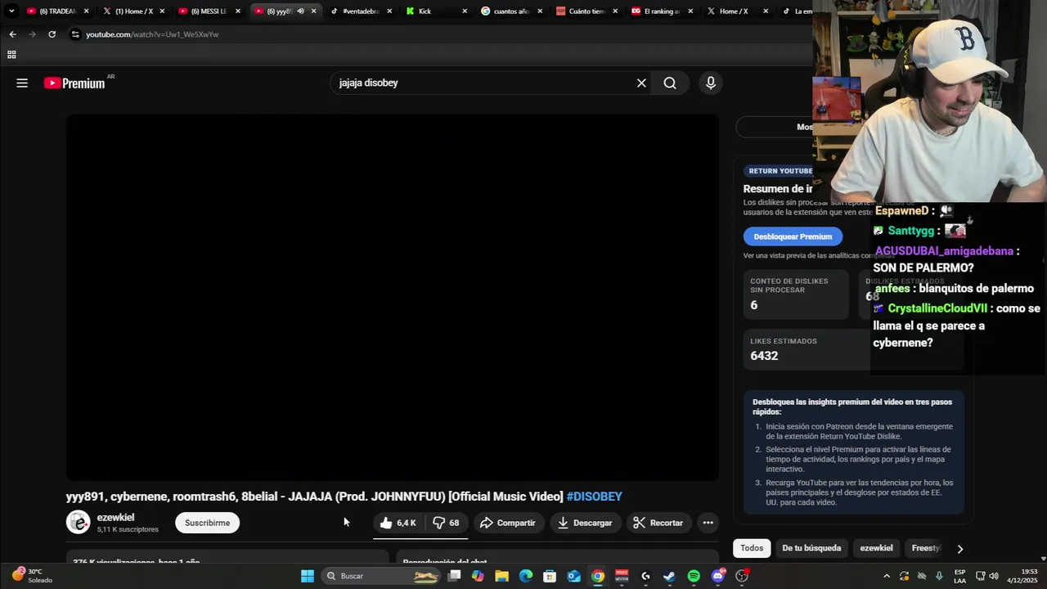
Task: Open Microsoft Edge from taskbar
Action: [526, 576]
